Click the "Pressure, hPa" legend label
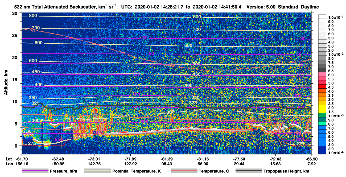 (x=64, y=171)
